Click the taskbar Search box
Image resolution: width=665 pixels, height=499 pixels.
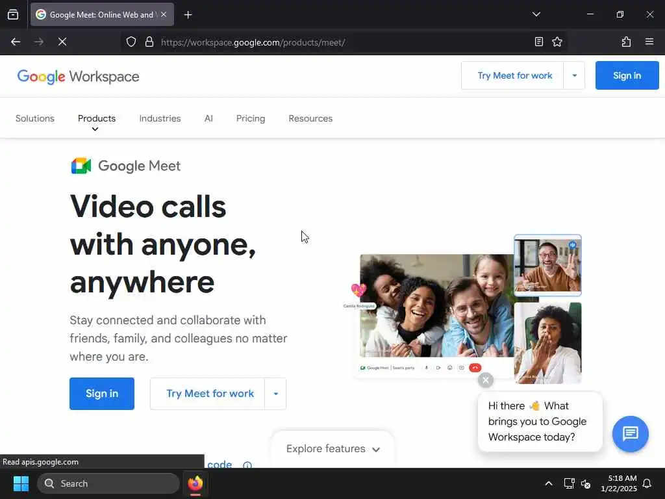coord(108,483)
